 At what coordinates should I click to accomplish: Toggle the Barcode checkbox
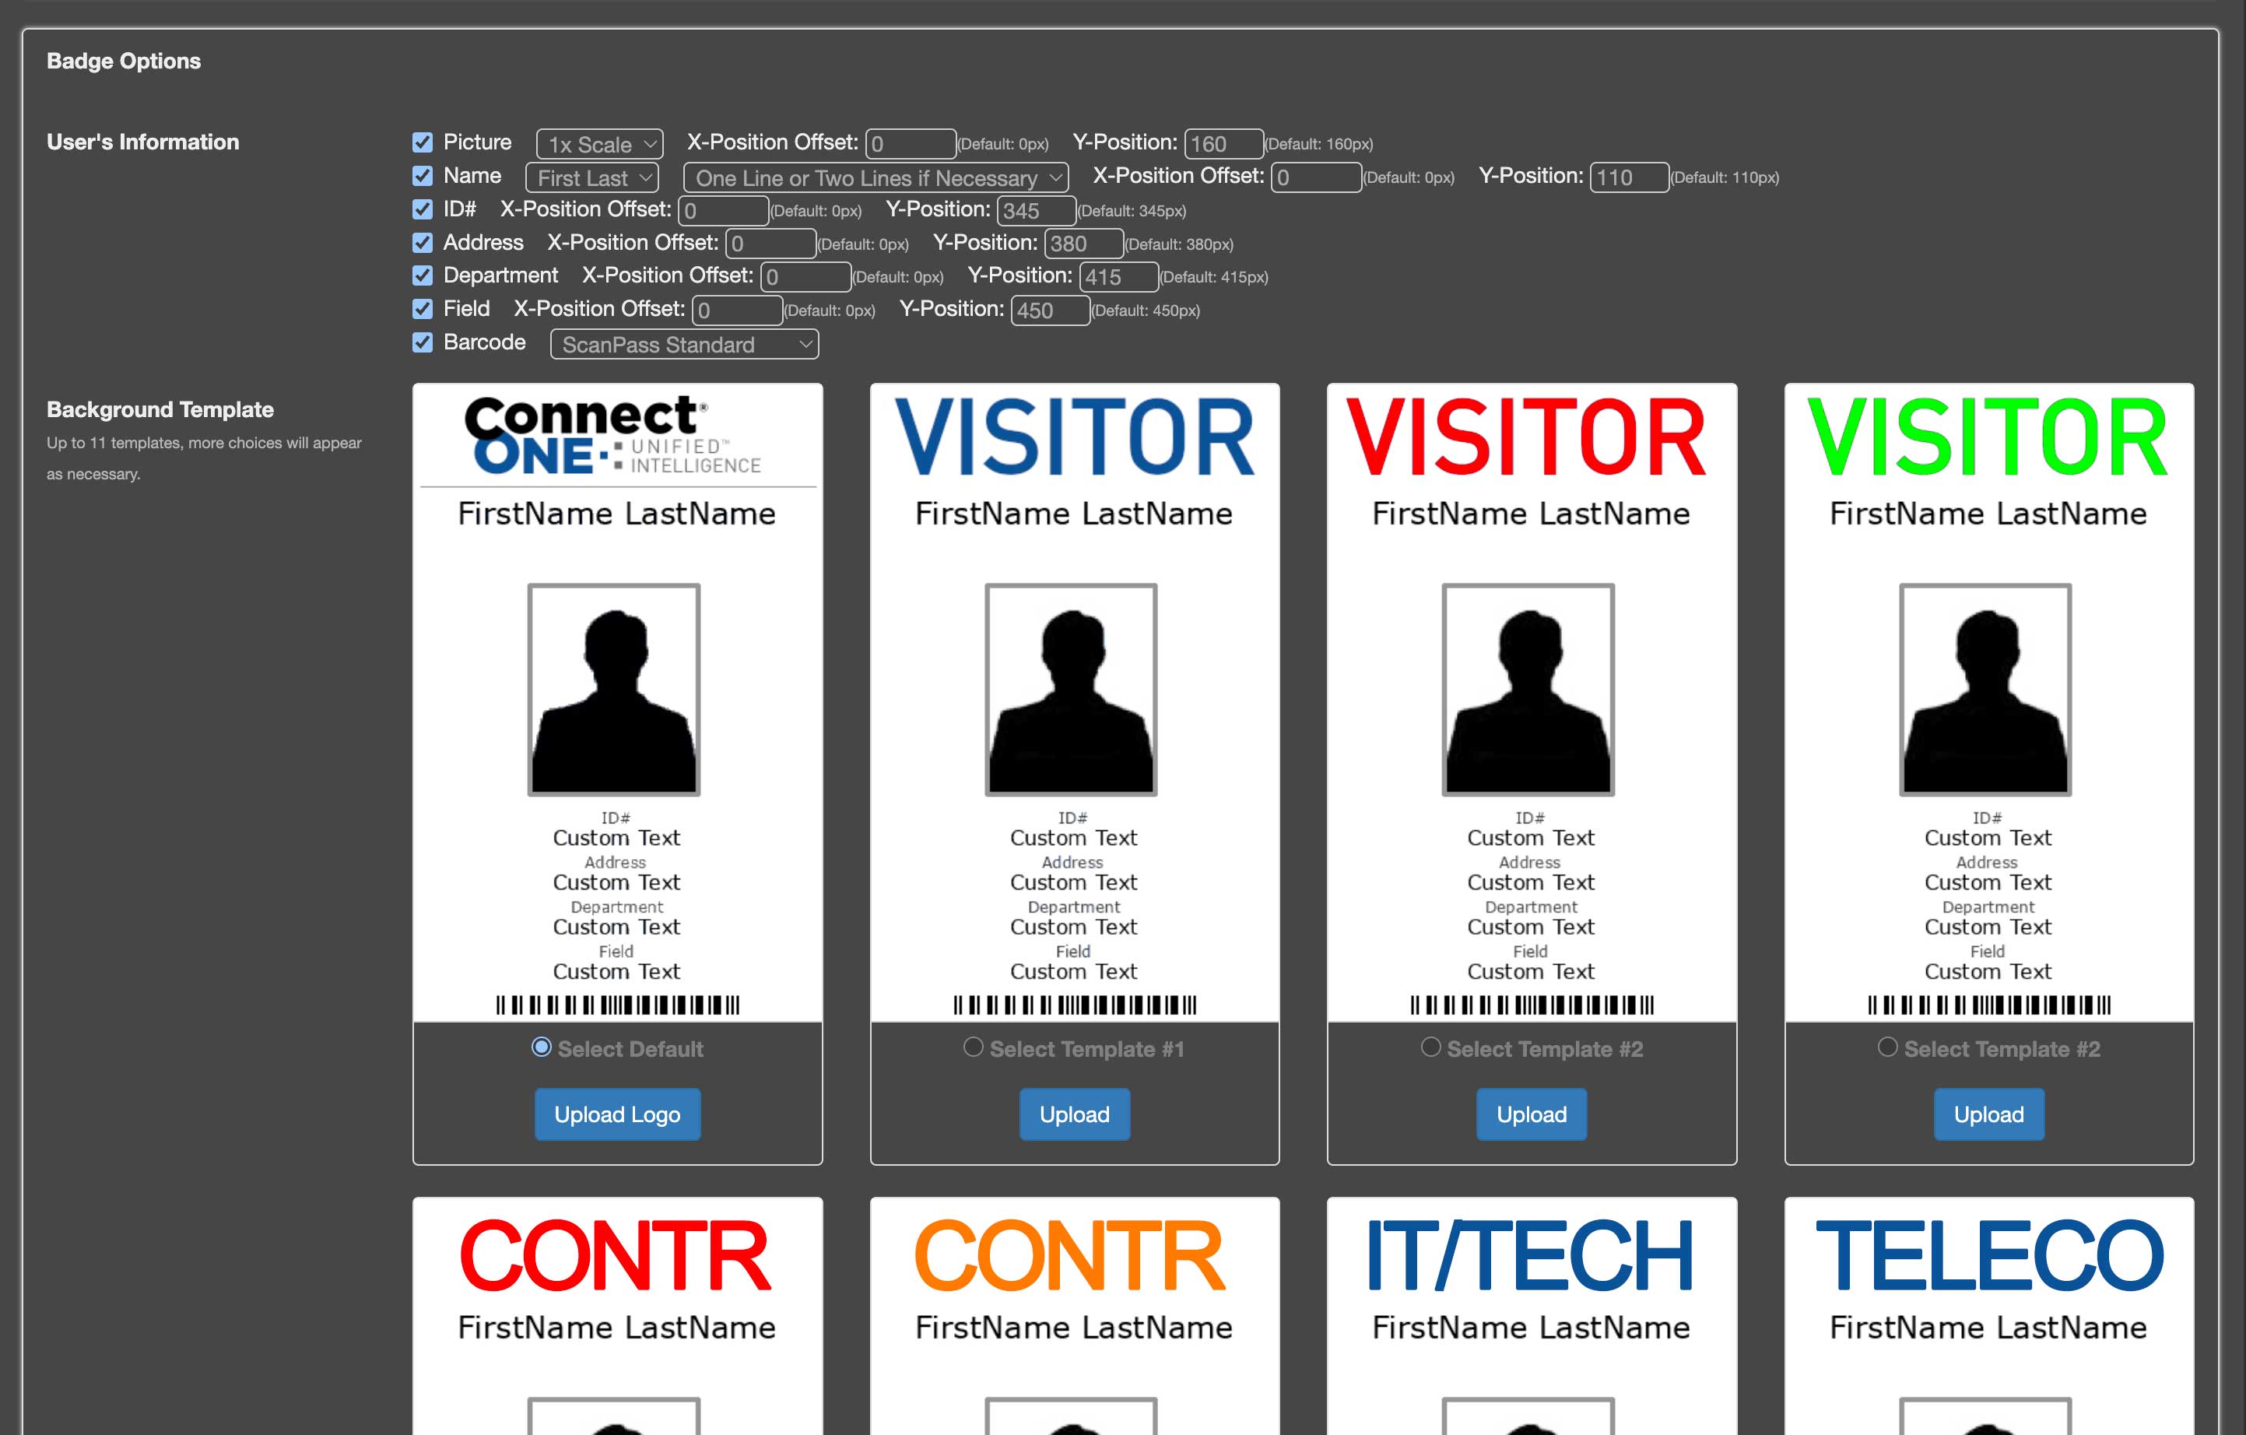coord(423,343)
